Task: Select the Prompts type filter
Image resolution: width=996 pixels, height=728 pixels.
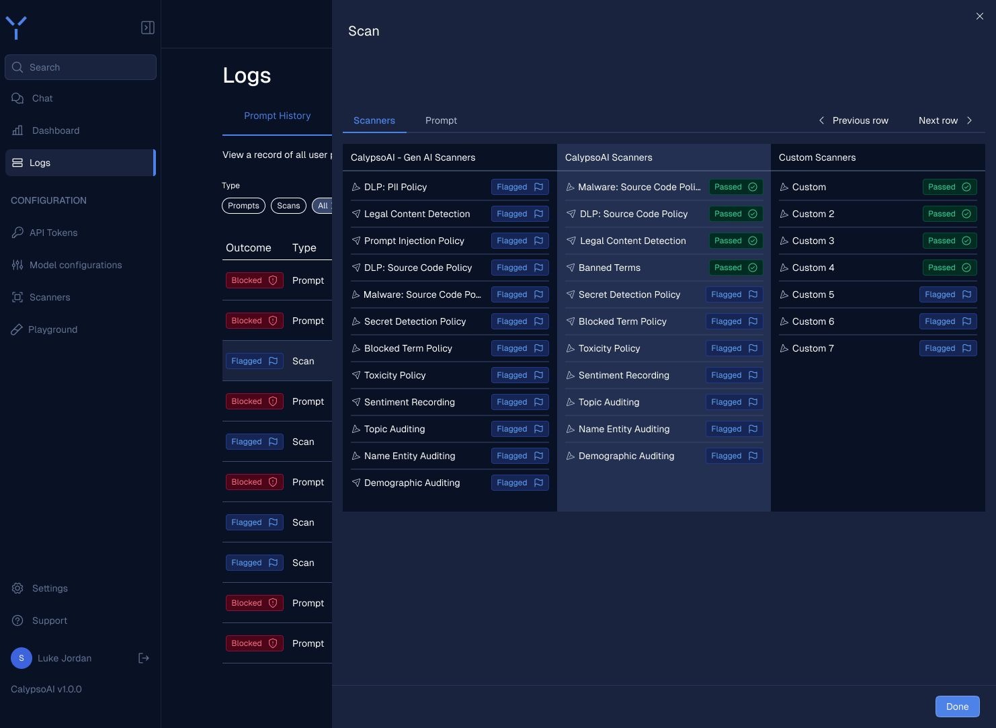Action: pos(243,206)
